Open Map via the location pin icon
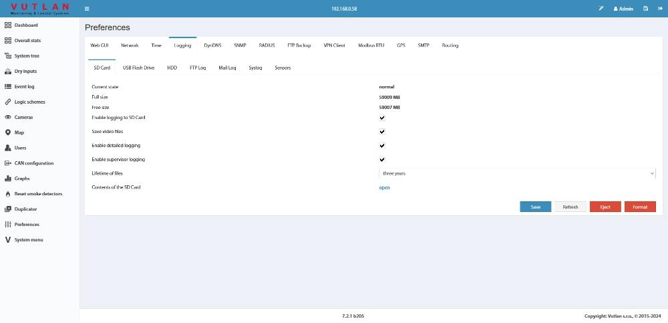The image size is (668, 323). (7, 132)
